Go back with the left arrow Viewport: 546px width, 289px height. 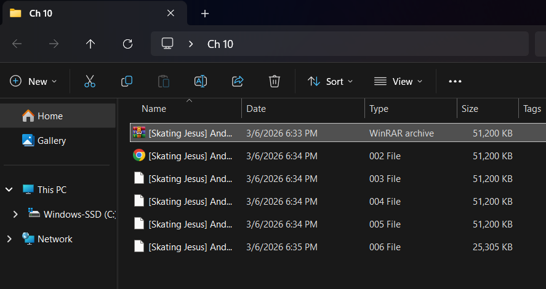point(17,44)
